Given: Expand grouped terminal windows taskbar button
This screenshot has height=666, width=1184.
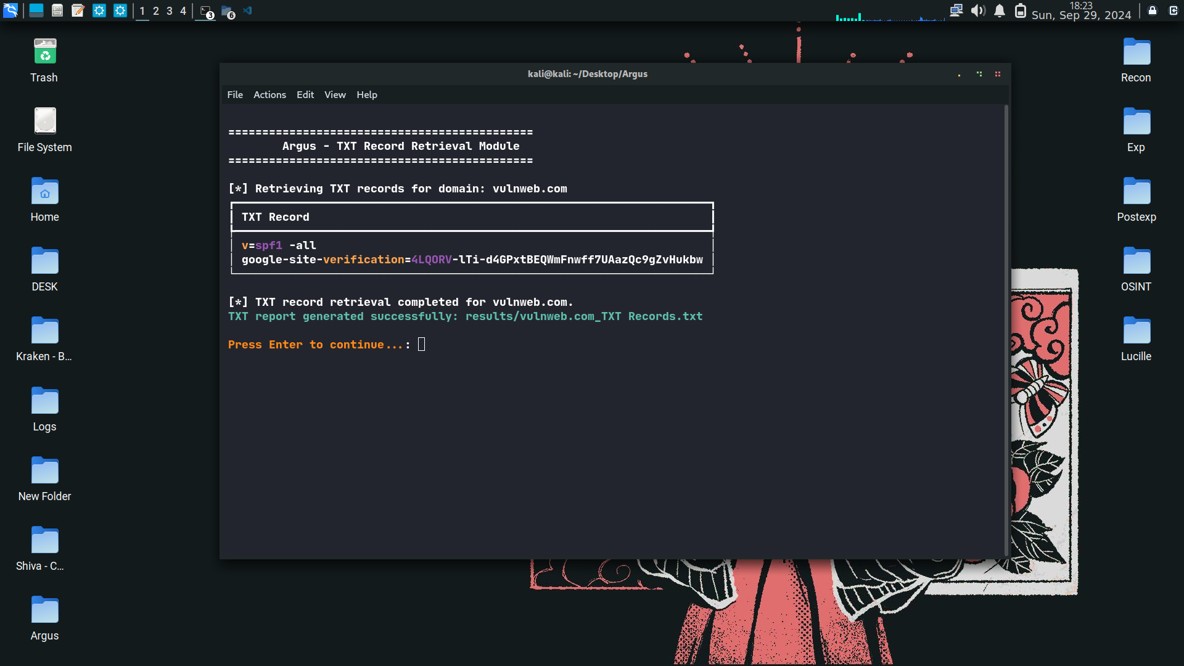Looking at the screenshot, I should pos(207,11).
